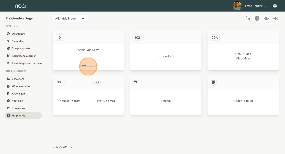Click the exclamation alert icon
The image size is (285, 154).
pos(257,18)
